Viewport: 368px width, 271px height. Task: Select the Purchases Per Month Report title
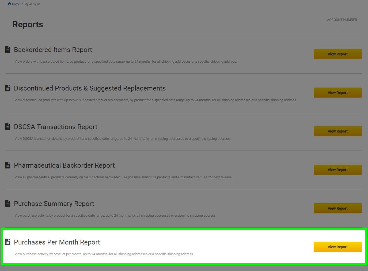[57, 242]
